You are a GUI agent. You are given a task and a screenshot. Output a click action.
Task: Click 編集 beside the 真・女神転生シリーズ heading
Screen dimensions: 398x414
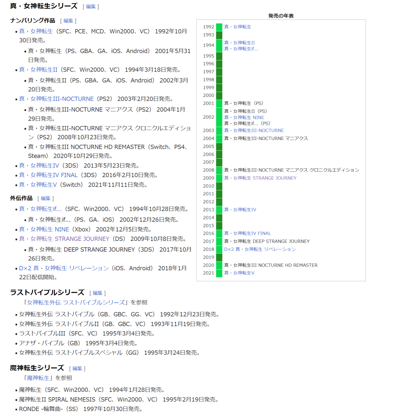coord(91,7)
